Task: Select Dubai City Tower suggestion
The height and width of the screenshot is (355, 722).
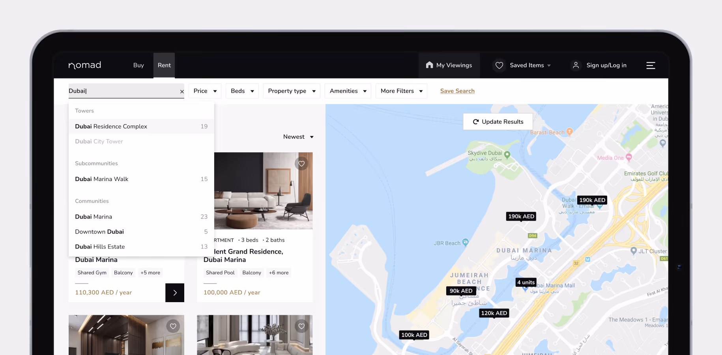Action: point(141,142)
